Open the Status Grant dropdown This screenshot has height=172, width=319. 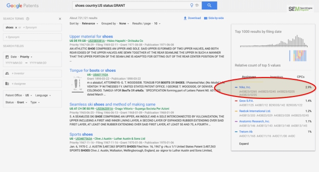(22, 102)
